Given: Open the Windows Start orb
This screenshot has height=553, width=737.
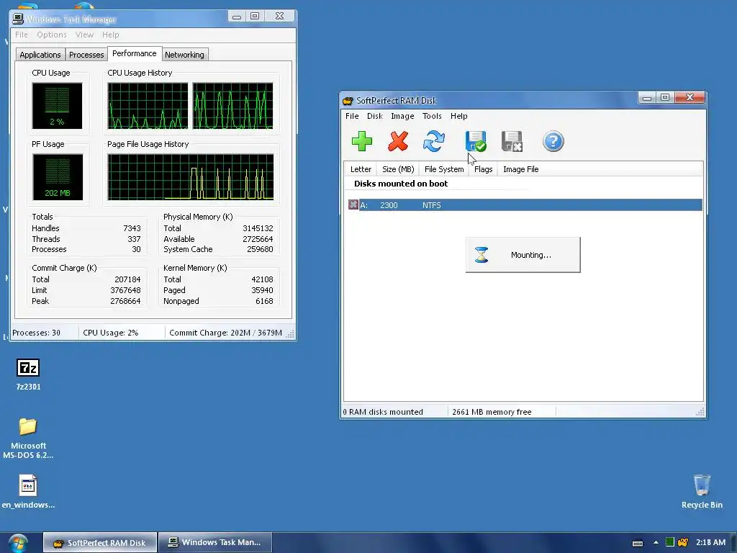Looking at the screenshot, I should coord(18,543).
